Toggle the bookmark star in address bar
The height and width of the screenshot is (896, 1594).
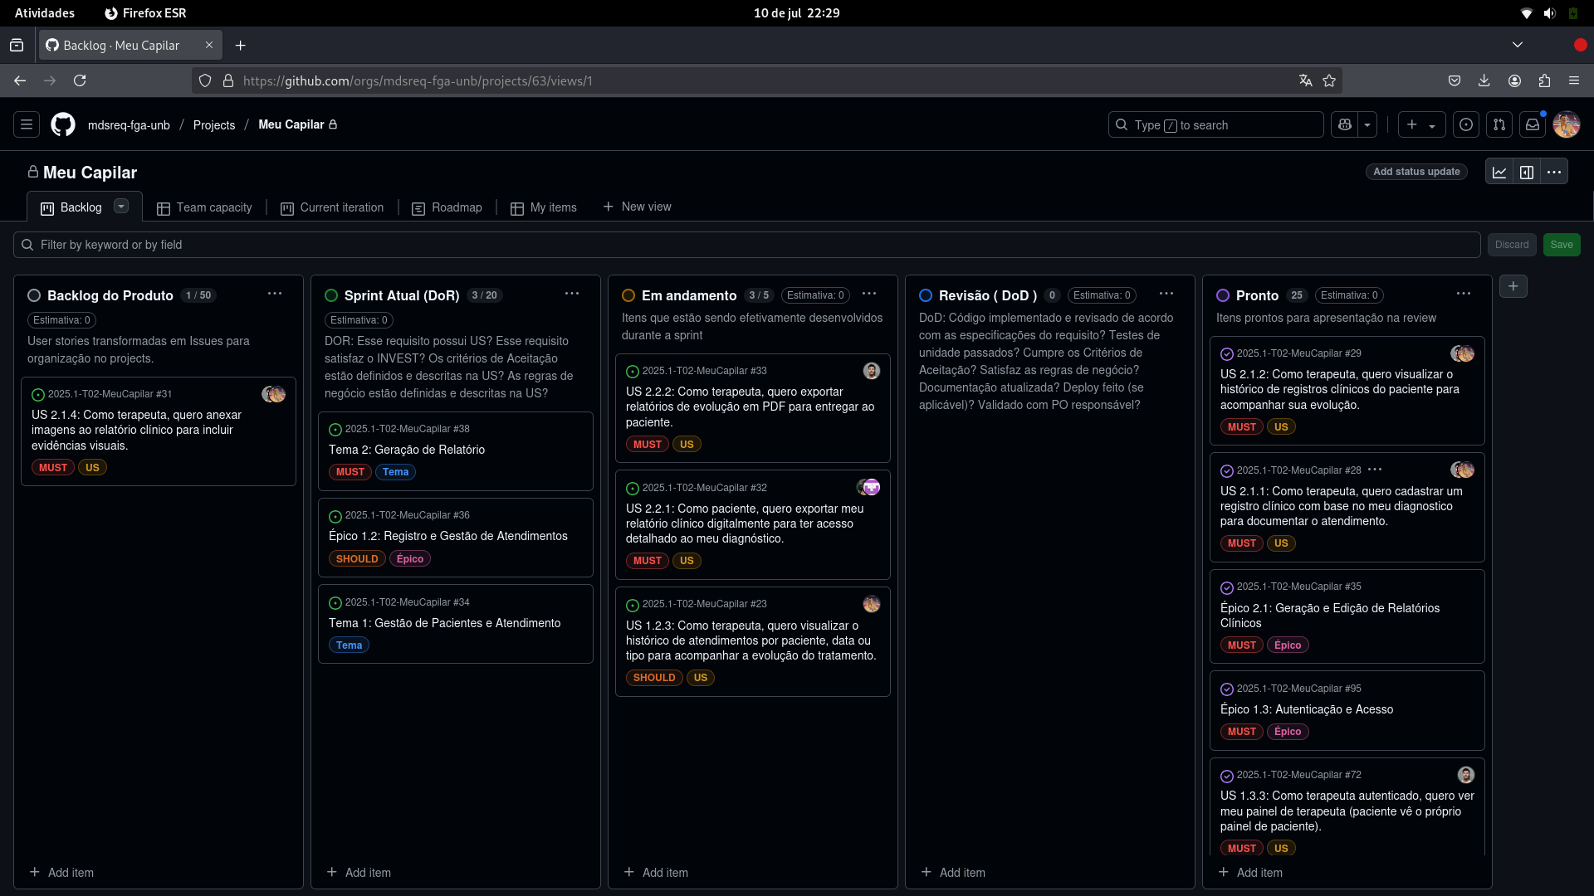tap(1330, 80)
